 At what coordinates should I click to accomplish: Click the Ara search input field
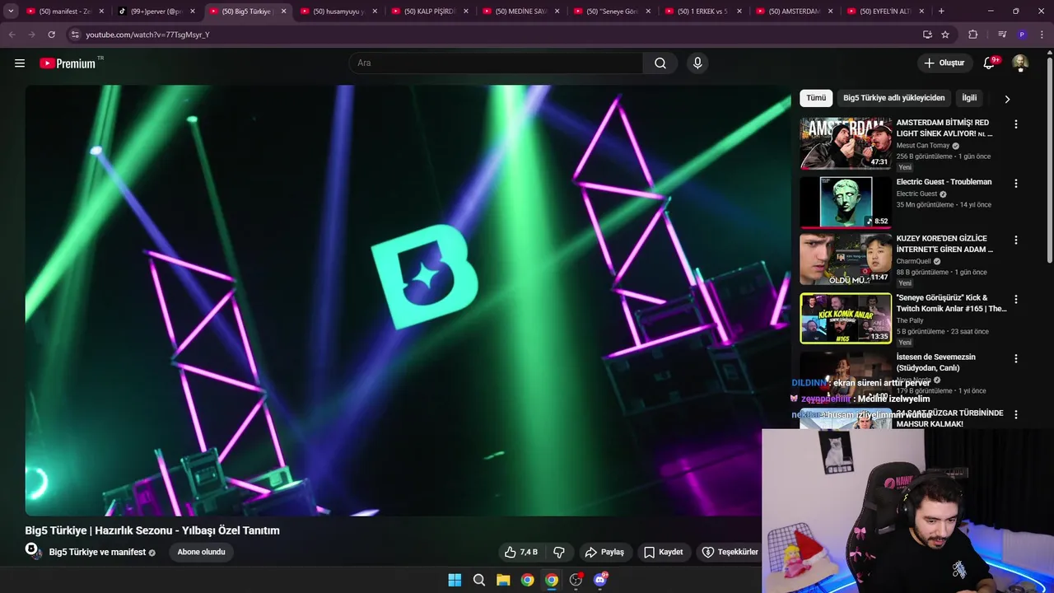[497, 63]
